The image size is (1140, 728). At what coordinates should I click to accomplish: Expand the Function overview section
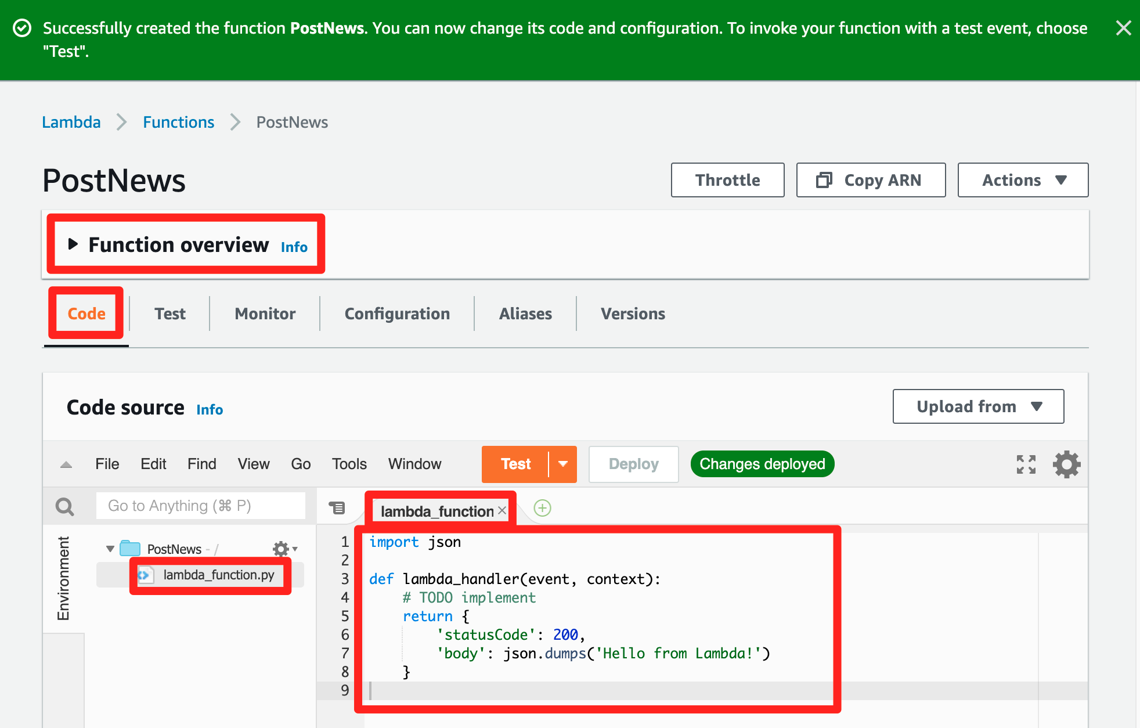click(73, 244)
